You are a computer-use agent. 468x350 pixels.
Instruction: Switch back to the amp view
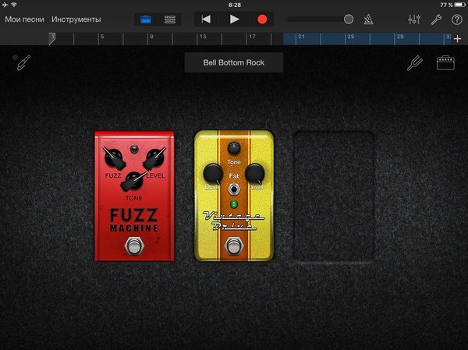[x=445, y=63]
